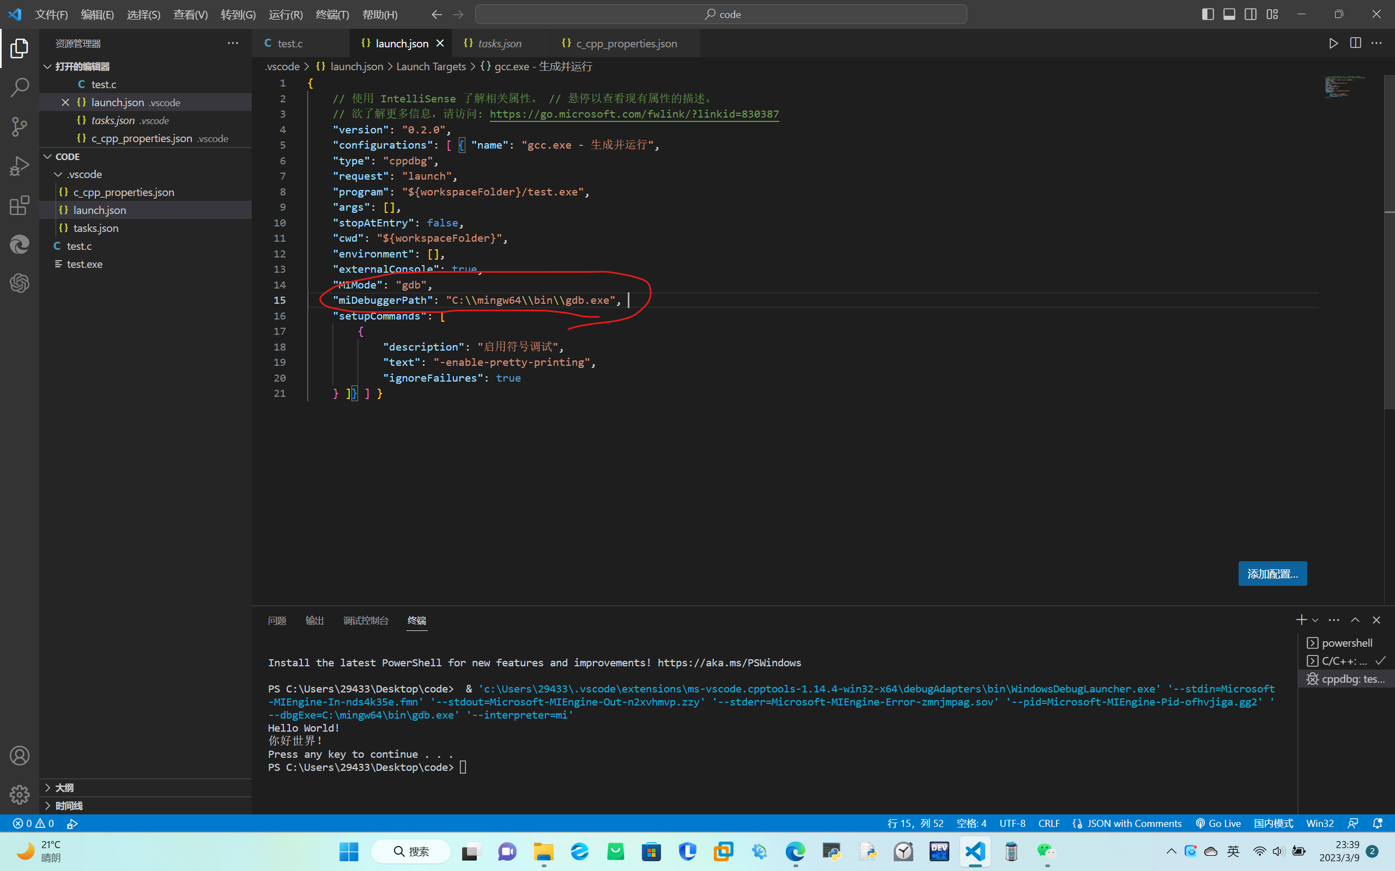
Task: Open the ChatGPT extension icon
Action: (19, 283)
